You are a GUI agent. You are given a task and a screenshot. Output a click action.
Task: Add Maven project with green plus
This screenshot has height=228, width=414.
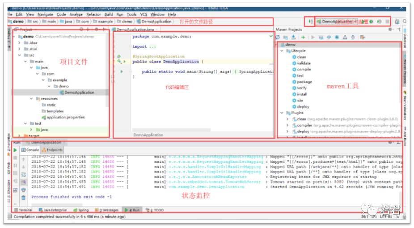[x=303, y=37]
